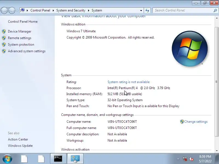This screenshot has width=219, height=164.
Task: Open first blank document taskbar icon
Action: point(24,159)
